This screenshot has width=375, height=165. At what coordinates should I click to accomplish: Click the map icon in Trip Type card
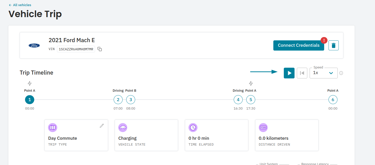pyautogui.click(x=53, y=128)
